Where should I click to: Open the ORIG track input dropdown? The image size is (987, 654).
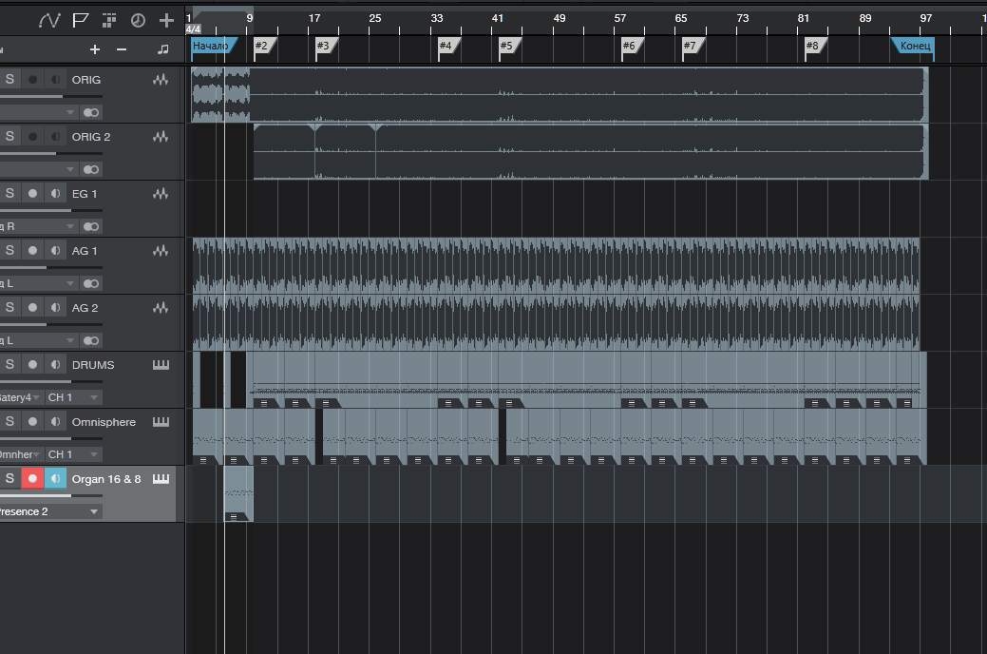[38, 112]
